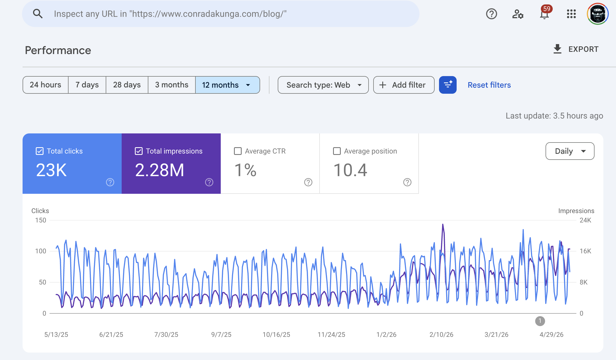Click the annotation marker labeled 1 on chart
This screenshot has height=360, width=616.
click(x=540, y=321)
